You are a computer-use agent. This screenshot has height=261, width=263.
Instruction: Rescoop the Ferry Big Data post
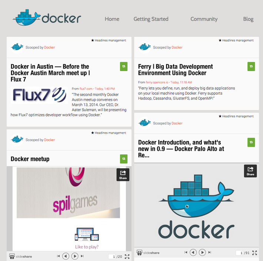[251, 66]
